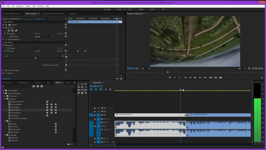Toggle V3 track output eye
This screenshot has width=266, height=150.
[x=105, y=108]
